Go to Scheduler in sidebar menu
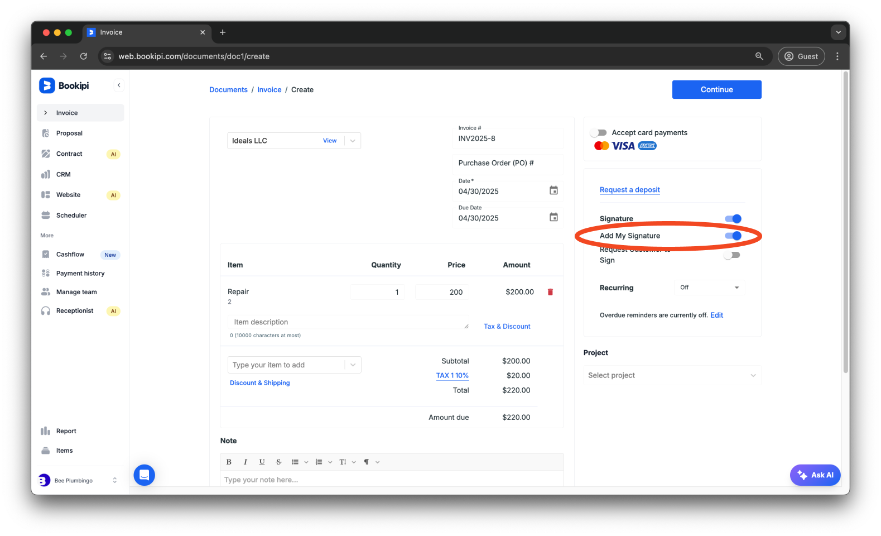Image resolution: width=881 pixels, height=536 pixels. coord(71,216)
